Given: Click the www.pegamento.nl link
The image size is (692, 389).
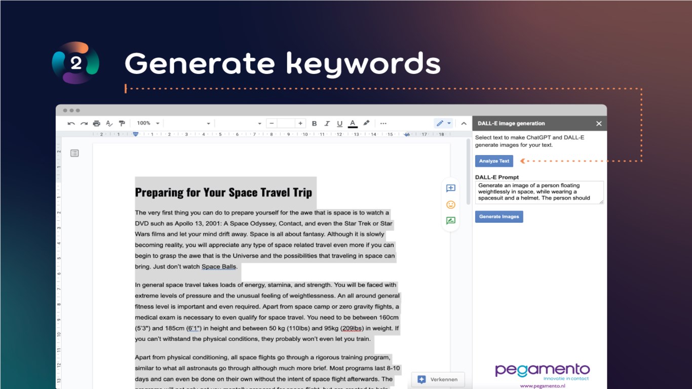Looking at the screenshot, I should [x=543, y=386].
